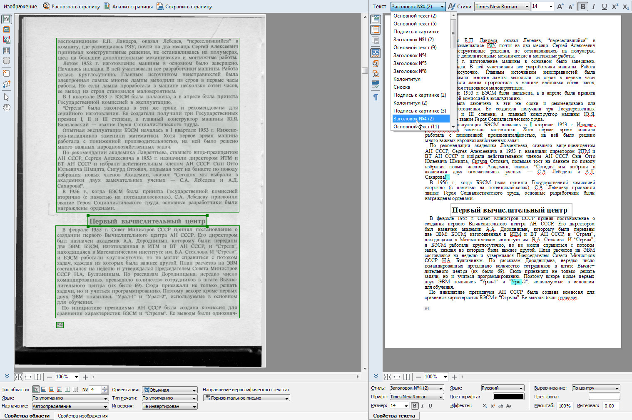The height and width of the screenshot is (420, 632).
Task: Toggle Underline in the top text toolbar
Action: 604,6
